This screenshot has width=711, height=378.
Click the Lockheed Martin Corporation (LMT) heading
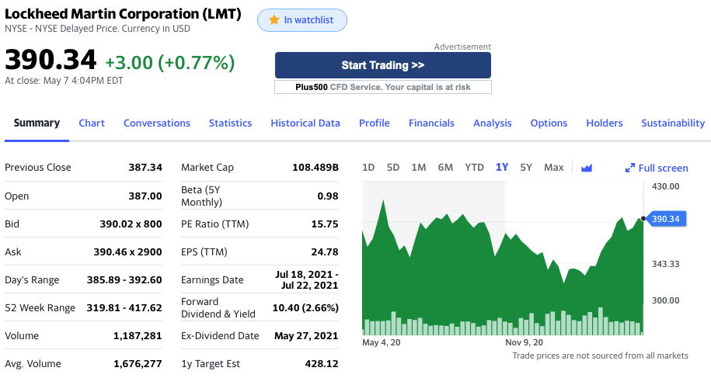click(123, 13)
